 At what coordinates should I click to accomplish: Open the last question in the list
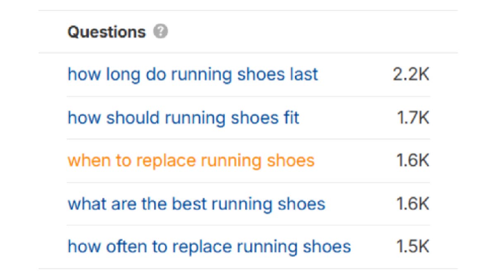point(209,247)
